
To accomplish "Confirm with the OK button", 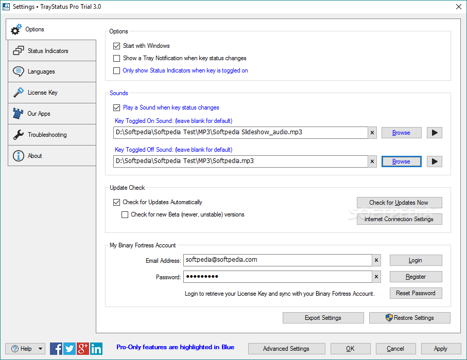I will [x=350, y=349].
